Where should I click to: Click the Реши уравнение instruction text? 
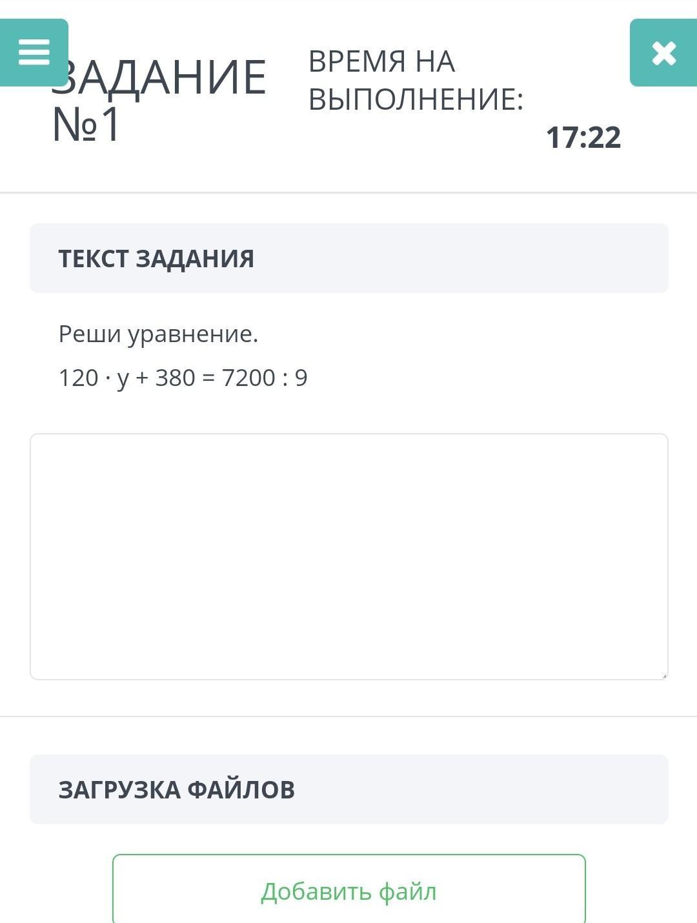pyautogui.click(x=158, y=334)
